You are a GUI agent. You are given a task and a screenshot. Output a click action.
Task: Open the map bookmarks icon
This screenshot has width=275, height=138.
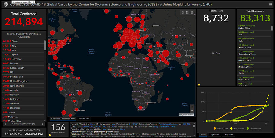(x=183, y=12)
